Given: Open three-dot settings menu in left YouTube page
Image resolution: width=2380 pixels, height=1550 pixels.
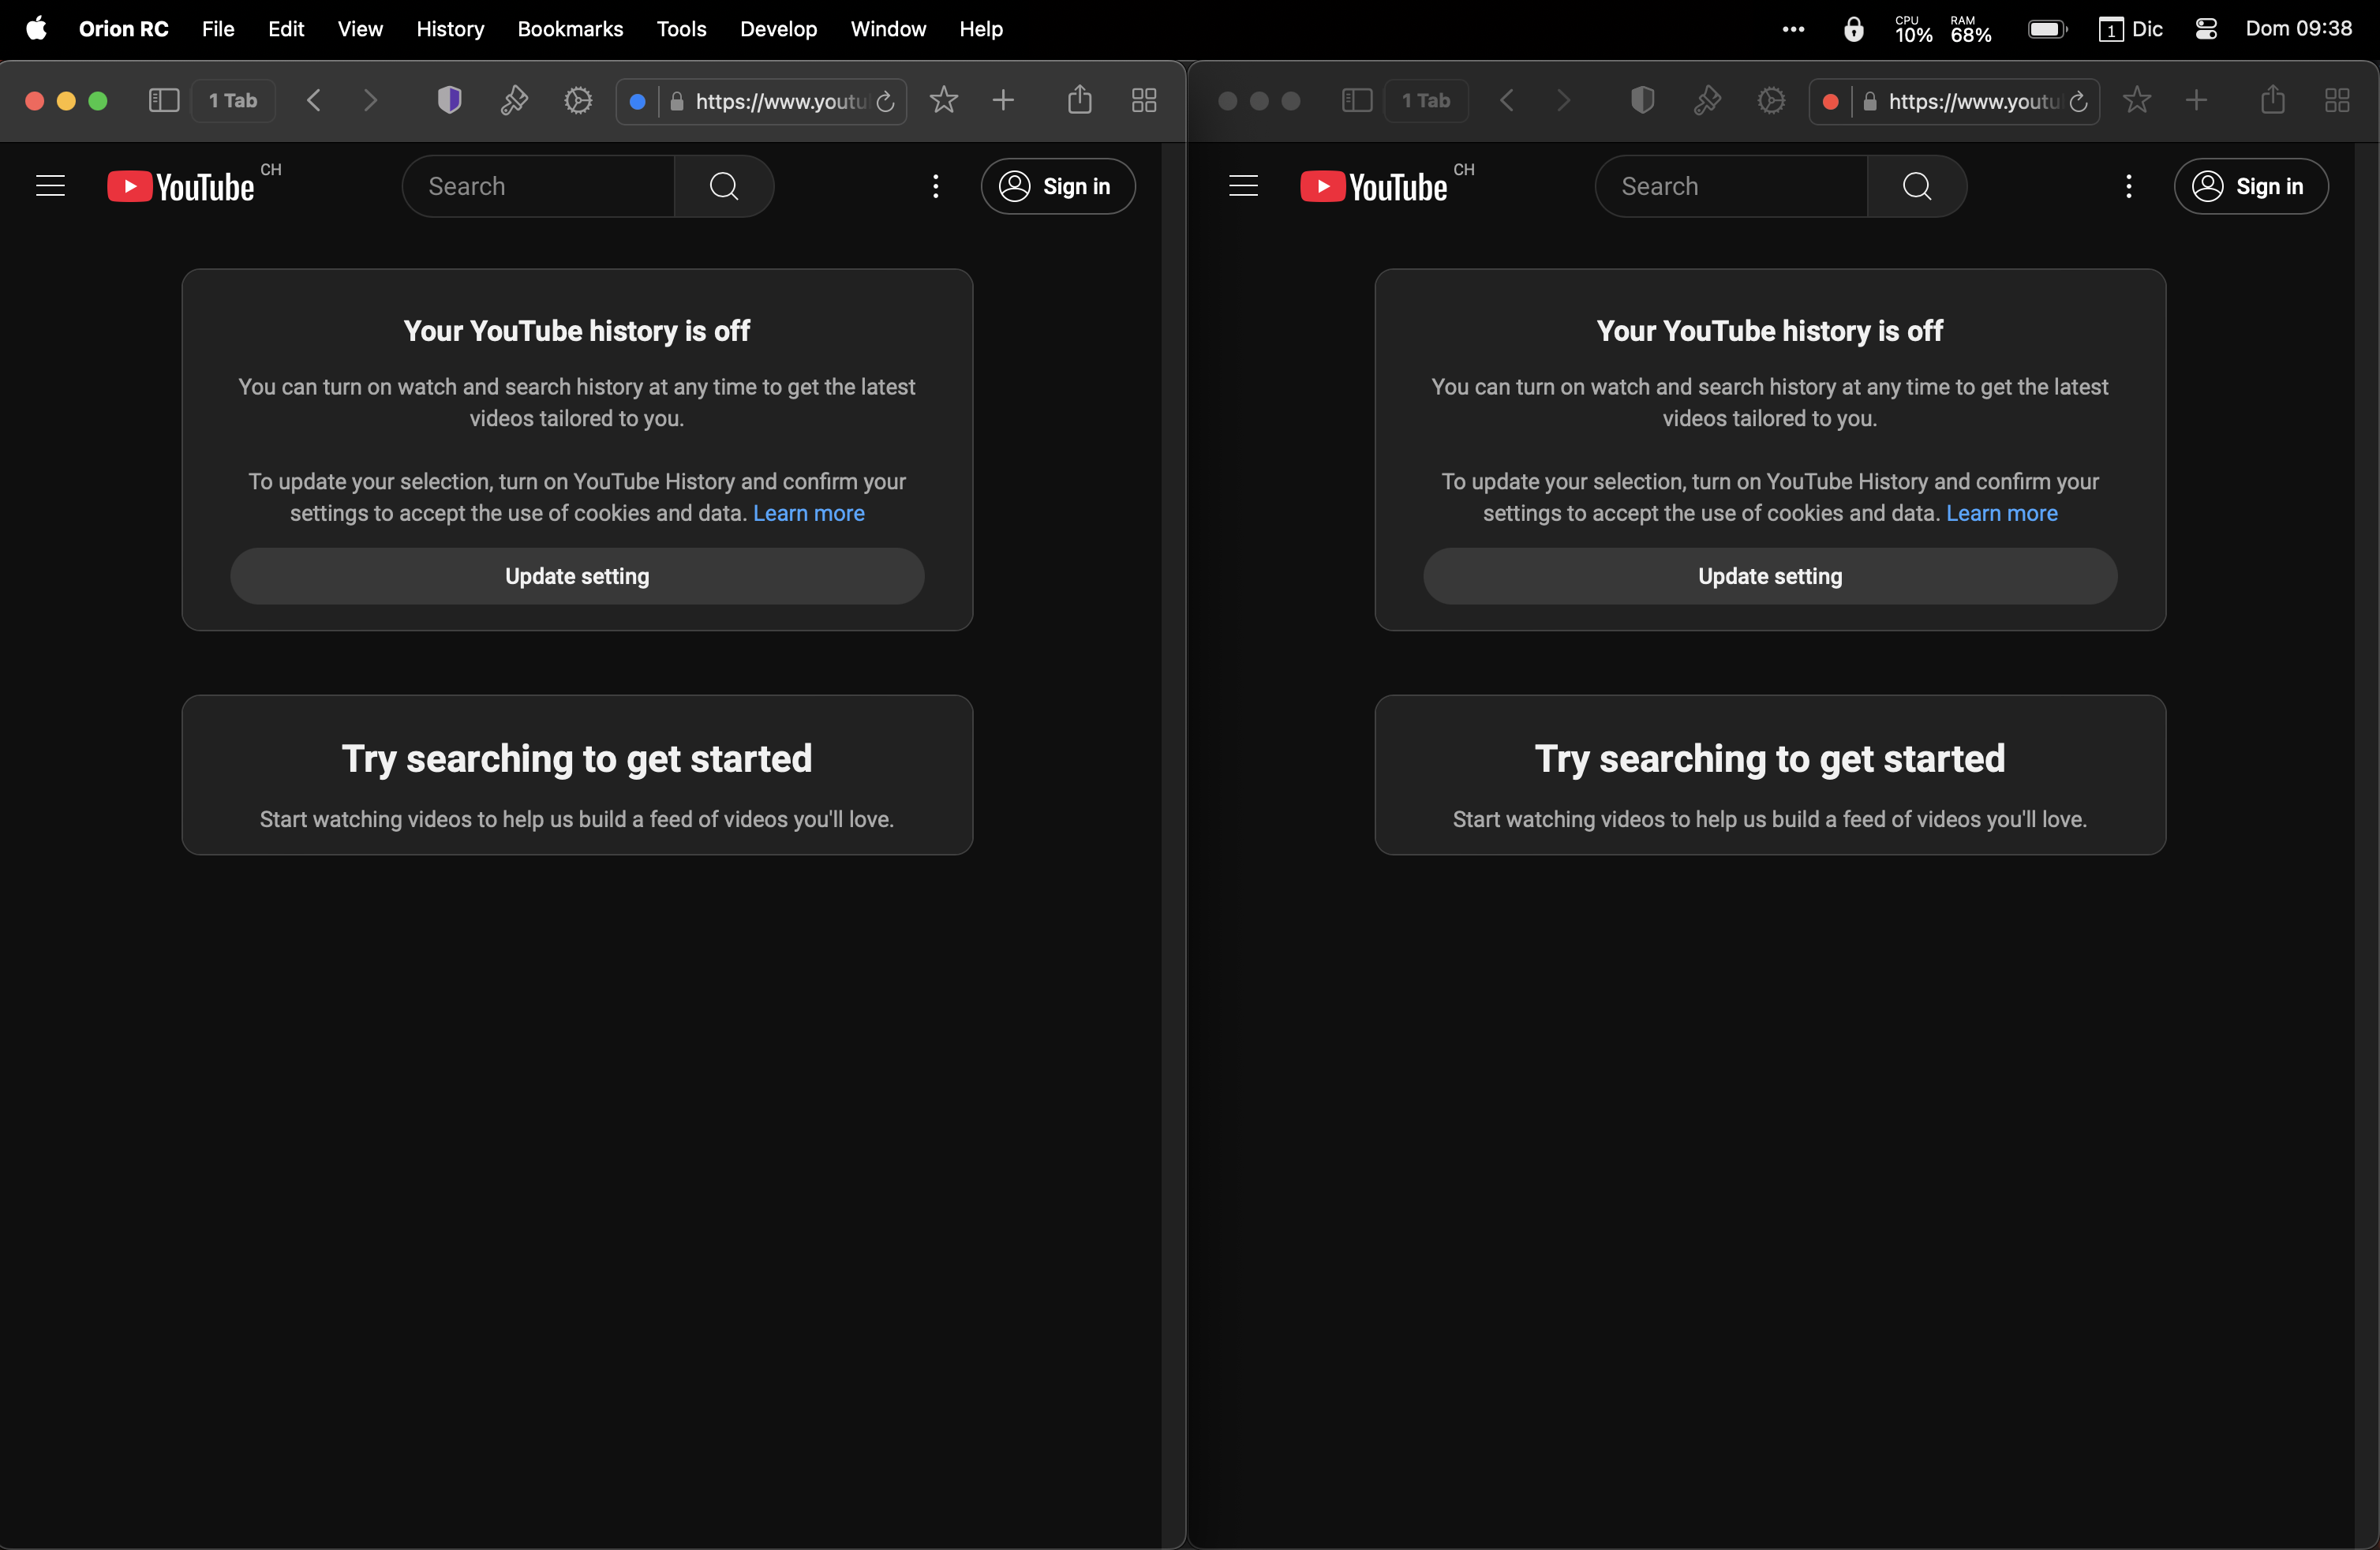Looking at the screenshot, I should [x=935, y=186].
